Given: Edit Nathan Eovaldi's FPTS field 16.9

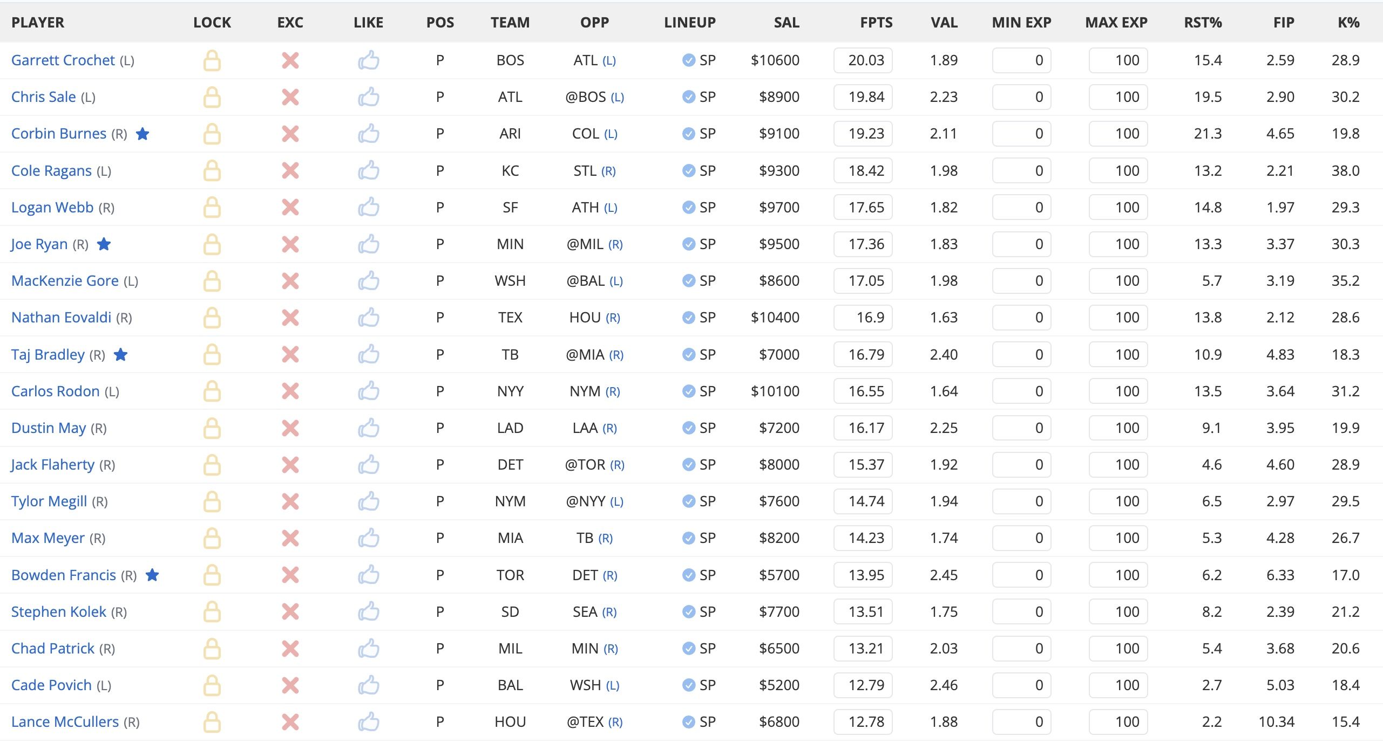Looking at the screenshot, I should pyautogui.click(x=863, y=318).
